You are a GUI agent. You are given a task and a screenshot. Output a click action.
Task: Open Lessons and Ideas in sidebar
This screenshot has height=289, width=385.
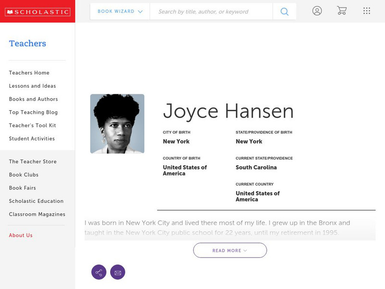click(32, 86)
